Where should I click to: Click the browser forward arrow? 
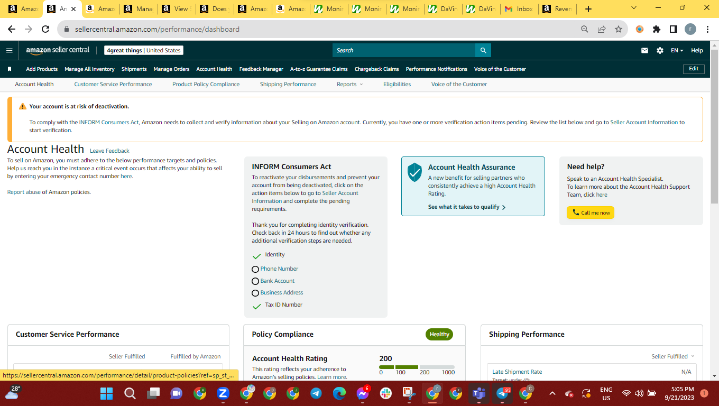click(x=29, y=29)
